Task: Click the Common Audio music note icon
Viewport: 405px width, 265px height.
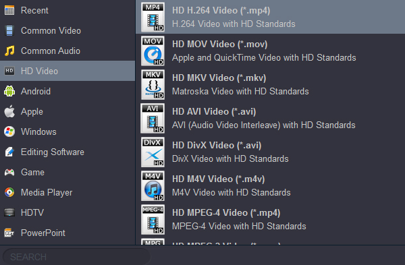Action: pos(9,51)
